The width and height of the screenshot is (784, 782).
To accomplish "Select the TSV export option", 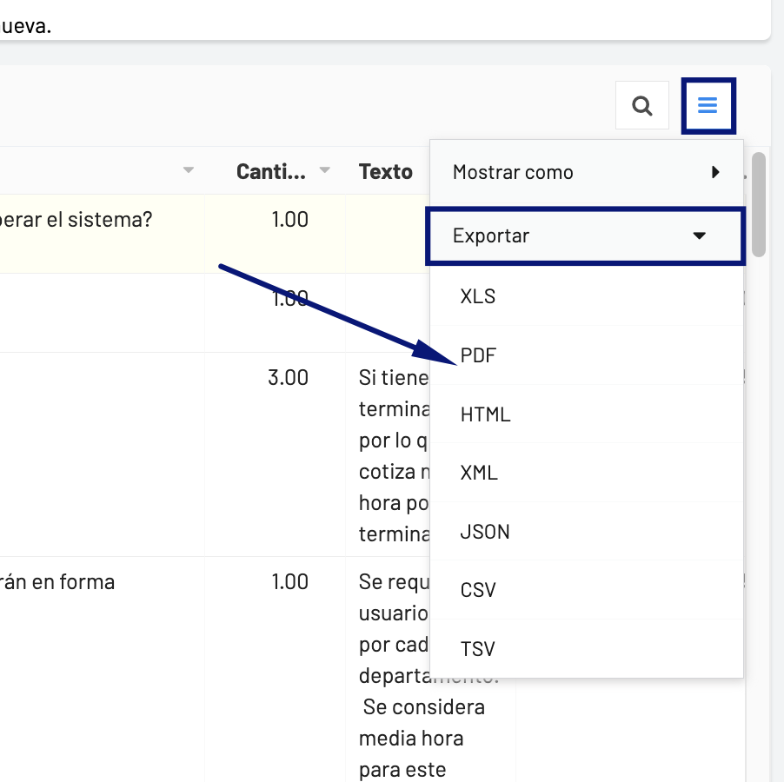I will tap(477, 649).
